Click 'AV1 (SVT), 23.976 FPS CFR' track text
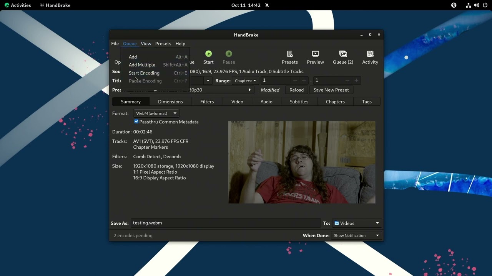Screen dimensions: 492x276 (x=161, y=141)
